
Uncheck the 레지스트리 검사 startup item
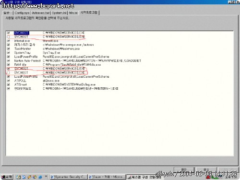point(8,45)
